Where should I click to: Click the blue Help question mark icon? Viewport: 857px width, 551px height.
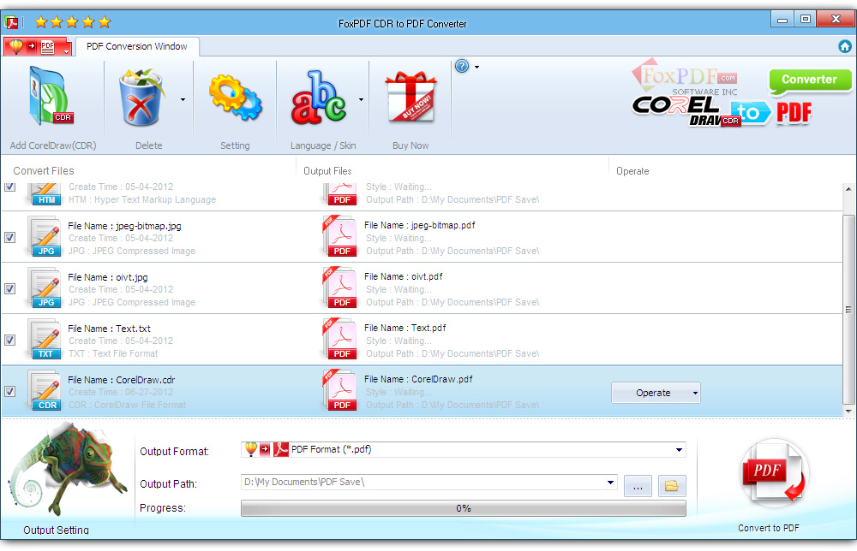click(462, 67)
